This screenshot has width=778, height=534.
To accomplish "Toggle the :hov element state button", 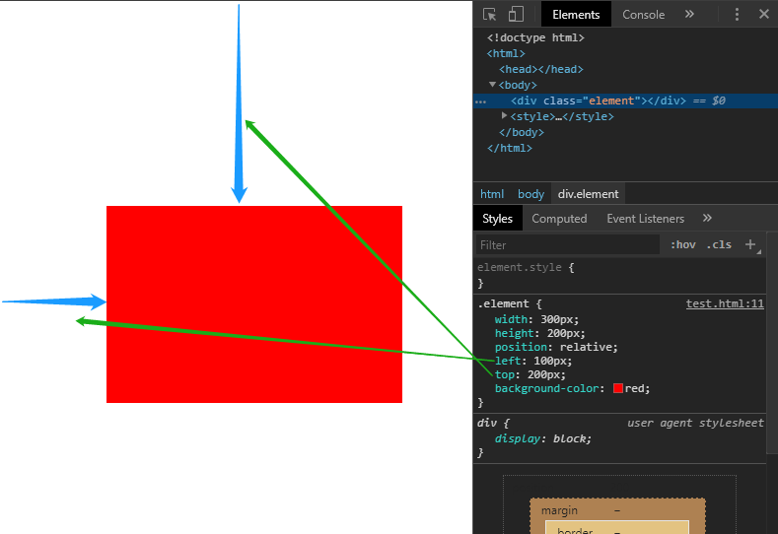I will pos(682,244).
